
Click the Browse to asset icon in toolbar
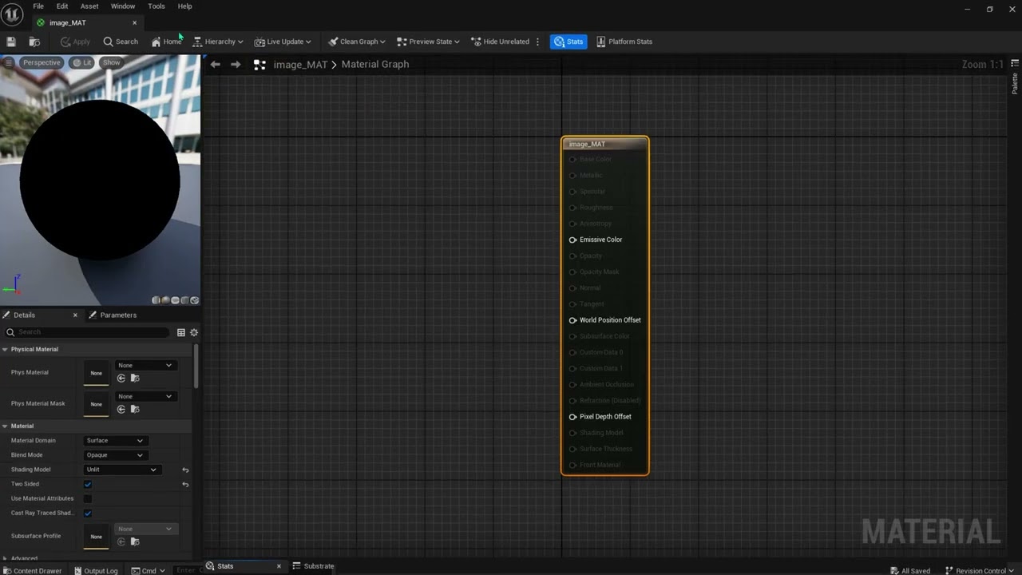click(34, 42)
